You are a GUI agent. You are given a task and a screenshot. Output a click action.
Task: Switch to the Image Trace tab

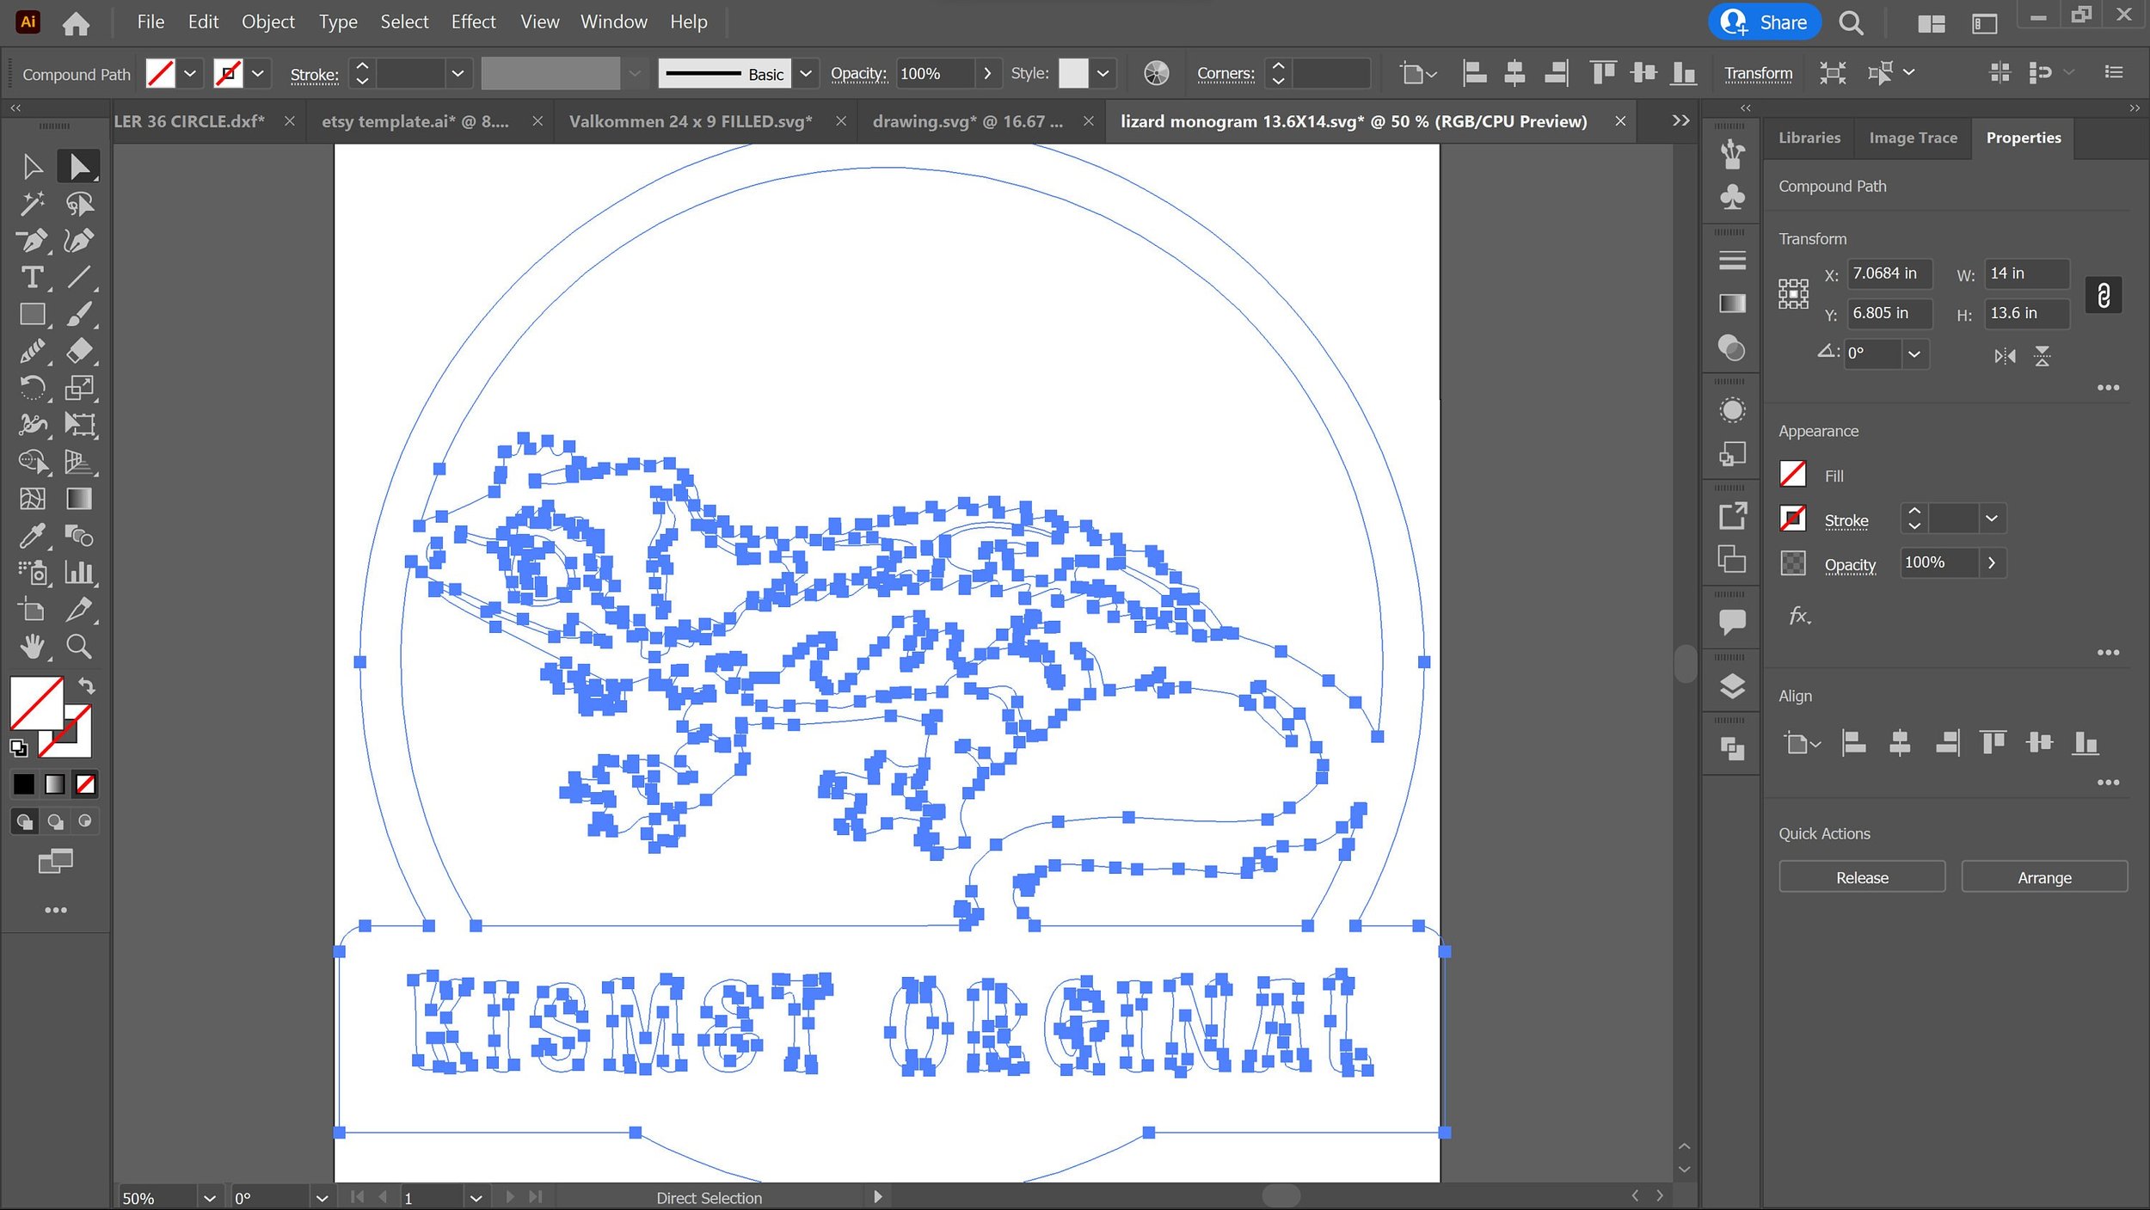(1912, 138)
